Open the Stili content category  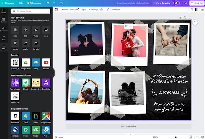click(x=26, y=30)
